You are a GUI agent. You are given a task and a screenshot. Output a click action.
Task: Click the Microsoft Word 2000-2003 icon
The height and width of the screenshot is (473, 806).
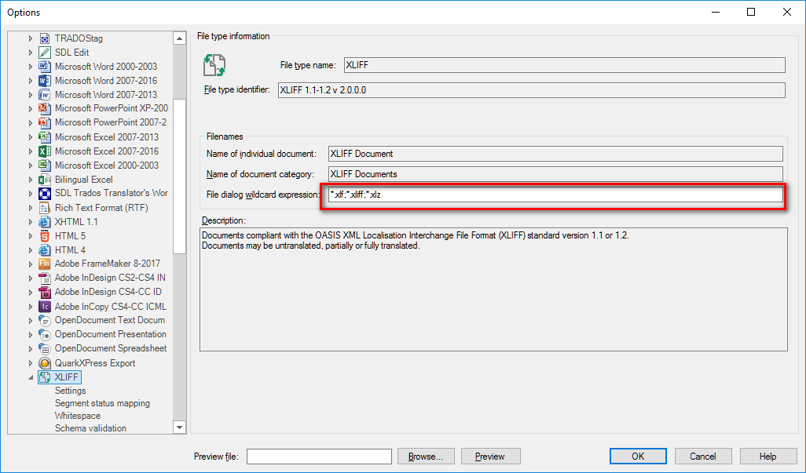(x=45, y=67)
